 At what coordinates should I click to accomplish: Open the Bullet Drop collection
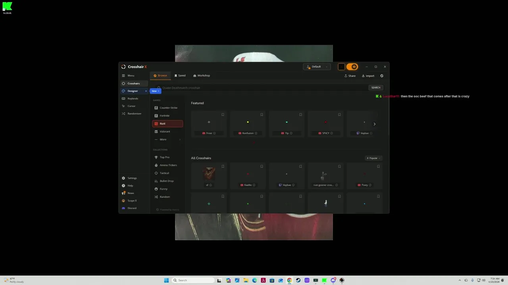tap(167, 181)
